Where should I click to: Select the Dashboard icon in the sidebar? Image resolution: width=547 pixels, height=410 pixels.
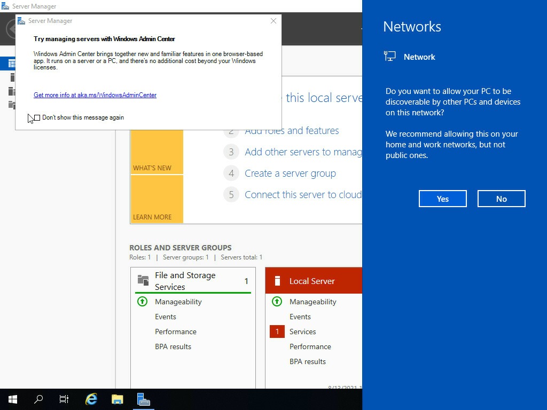[x=12, y=64]
